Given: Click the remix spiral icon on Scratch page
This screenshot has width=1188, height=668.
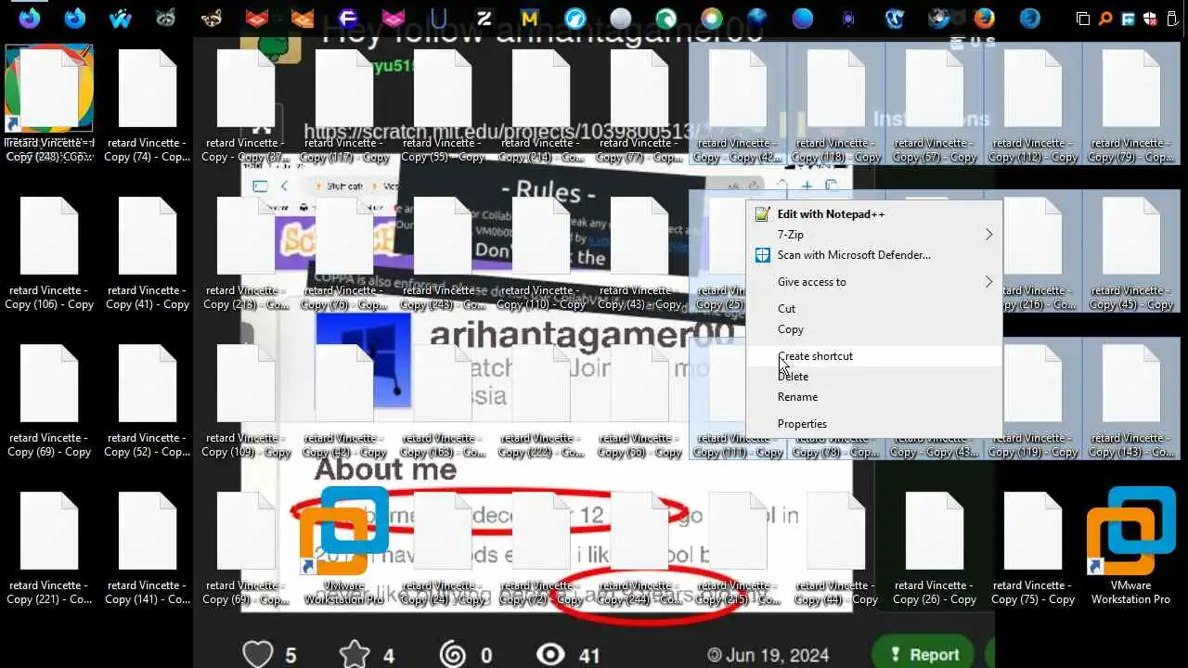Looking at the screenshot, I should click(x=453, y=655).
